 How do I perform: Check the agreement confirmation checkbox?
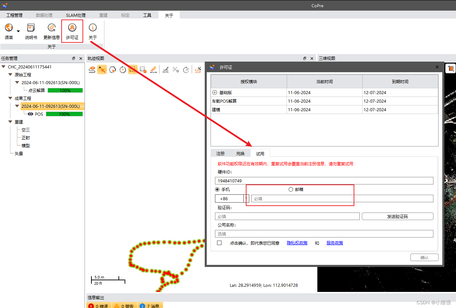219,243
